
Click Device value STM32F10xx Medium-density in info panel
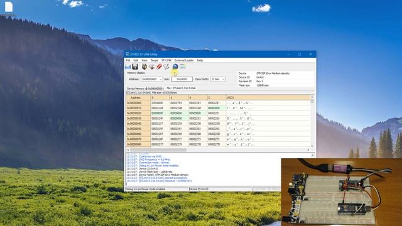[x=273, y=73]
